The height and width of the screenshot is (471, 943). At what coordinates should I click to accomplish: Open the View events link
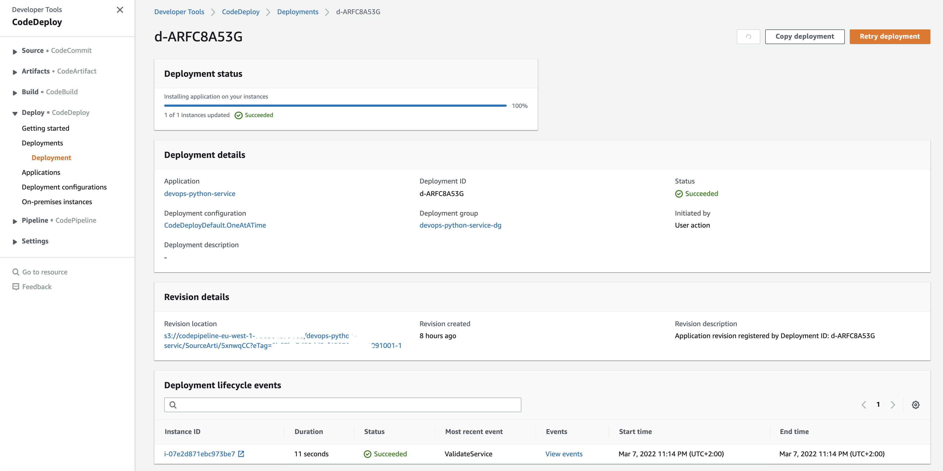(x=563, y=454)
